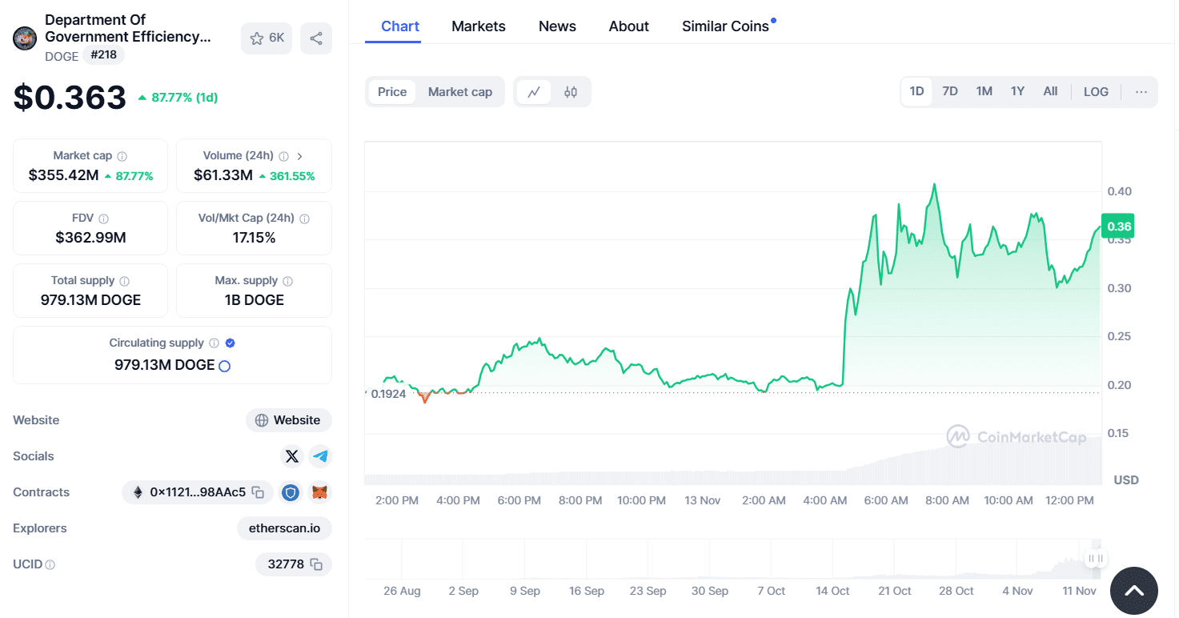Switch to line chart view icon
The image size is (1179, 618).
[534, 92]
